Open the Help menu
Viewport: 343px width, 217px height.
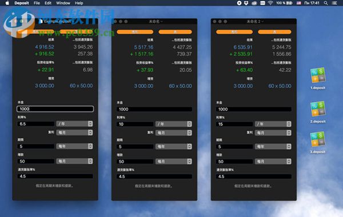(79, 3)
